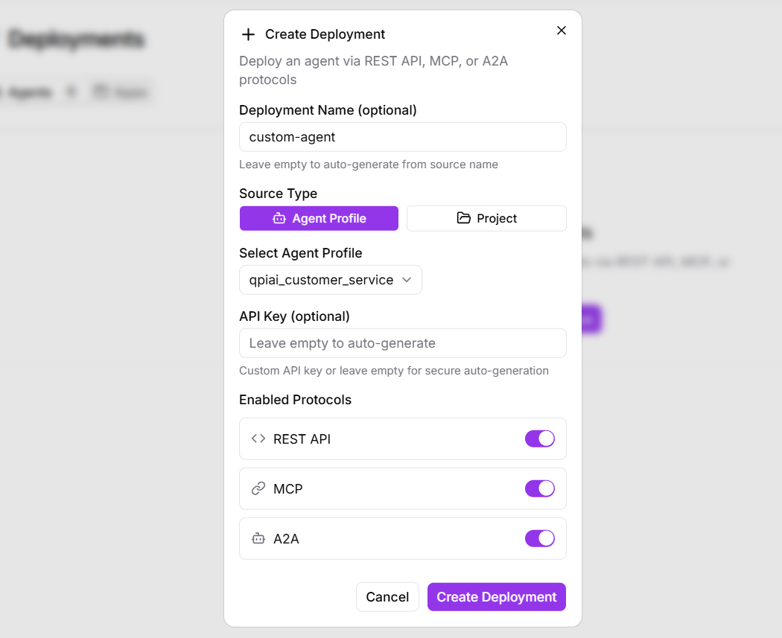Toggle off the A2A protocol

click(x=540, y=538)
